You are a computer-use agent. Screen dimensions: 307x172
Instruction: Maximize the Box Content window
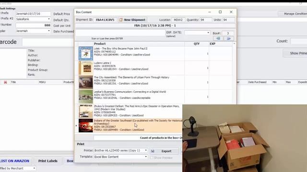click(220, 12)
